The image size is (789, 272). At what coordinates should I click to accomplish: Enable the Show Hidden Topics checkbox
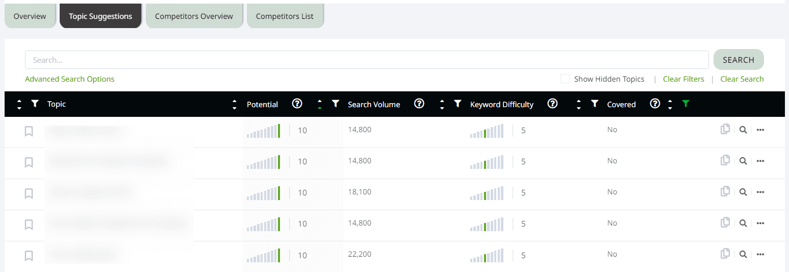click(x=565, y=79)
